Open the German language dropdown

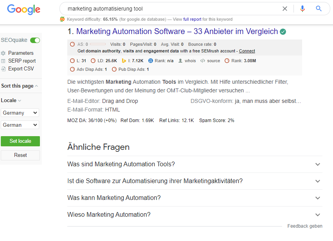[x=20, y=125]
